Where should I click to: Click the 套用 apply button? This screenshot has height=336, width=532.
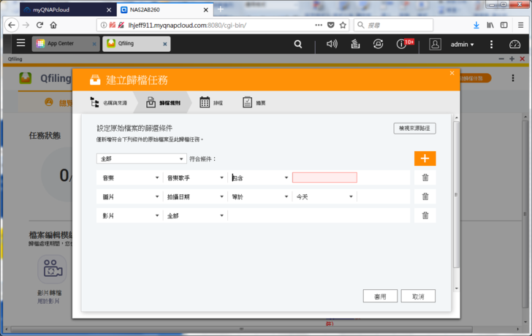(380, 296)
